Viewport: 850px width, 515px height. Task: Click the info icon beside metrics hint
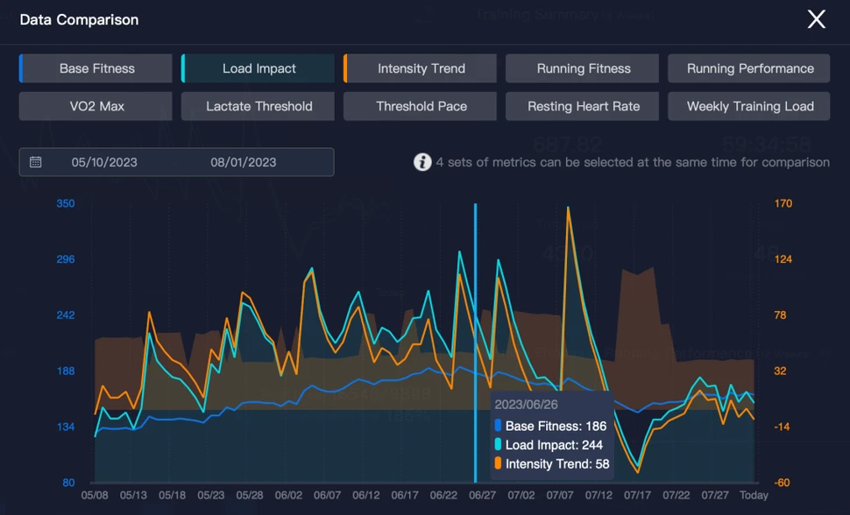[x=422, y=162]
